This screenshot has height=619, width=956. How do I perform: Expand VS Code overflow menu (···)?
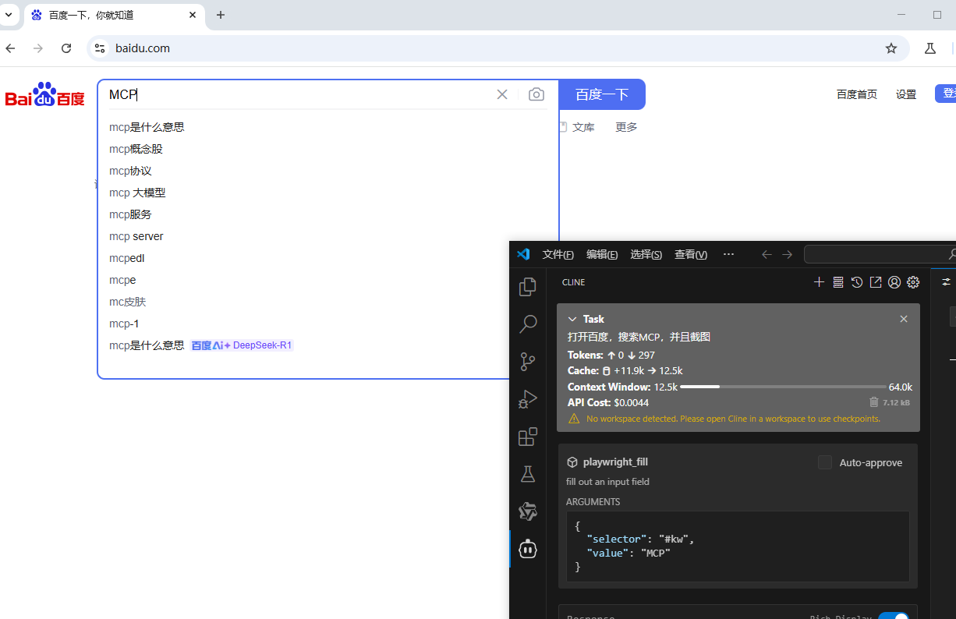pos(728,254)
